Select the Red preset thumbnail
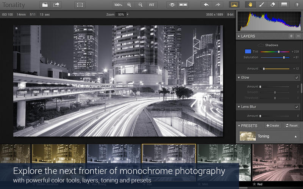The width and height of the screenshot is (303, 189). click(278, 165)
